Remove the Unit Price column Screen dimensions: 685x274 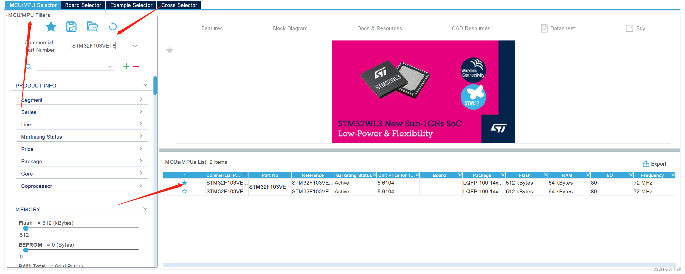417,175
